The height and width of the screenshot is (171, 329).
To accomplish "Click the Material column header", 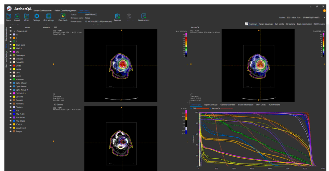I will [46, 28].
